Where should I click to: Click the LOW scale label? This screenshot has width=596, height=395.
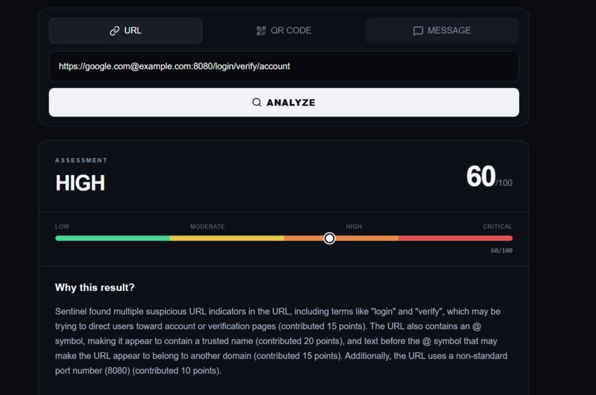click(x=62, y=227)
